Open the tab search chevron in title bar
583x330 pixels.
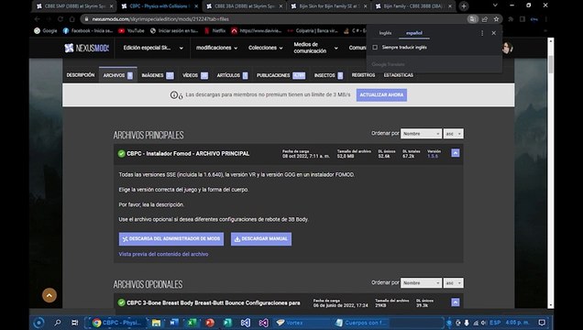tap(495, 5)
